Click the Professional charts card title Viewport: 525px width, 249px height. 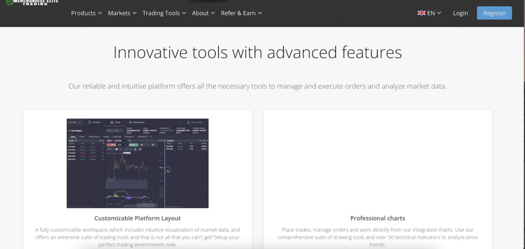coord(377,218)
